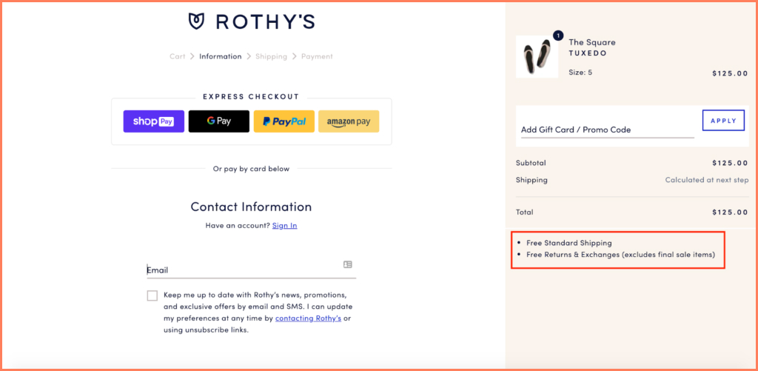Open the Payment breadcrumb step

(x=317, y=56)
